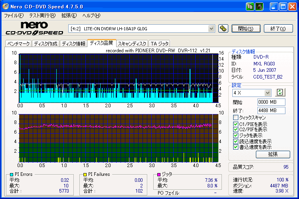299x199 pixels.
Task: Open the 4 X speed dropdown
Action: (267, 93)
